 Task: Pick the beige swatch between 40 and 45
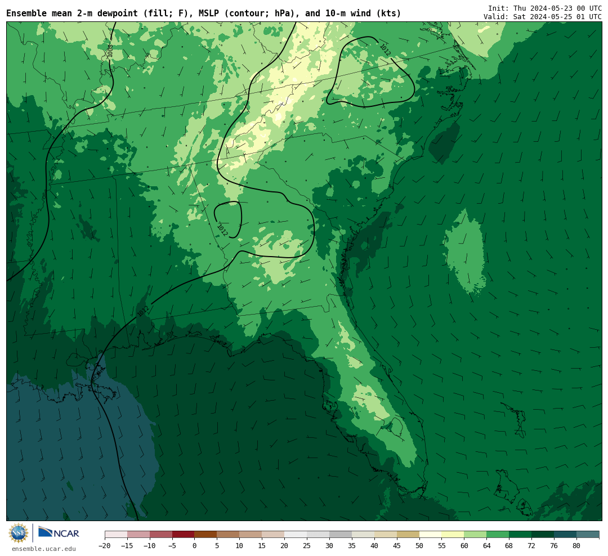point(386,535)
